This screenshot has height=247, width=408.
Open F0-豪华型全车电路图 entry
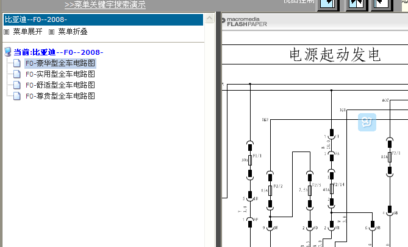click(60, 63)
